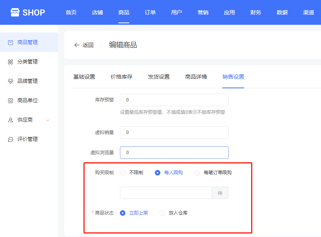Click the 供应商 person icon
The width and height of the screenshot is (321, 237).
tap(10, 120)
